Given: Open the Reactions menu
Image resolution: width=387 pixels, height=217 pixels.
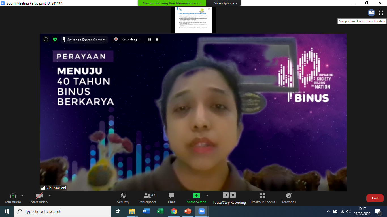Looking at the screenshot, I should tap(288, 198).
